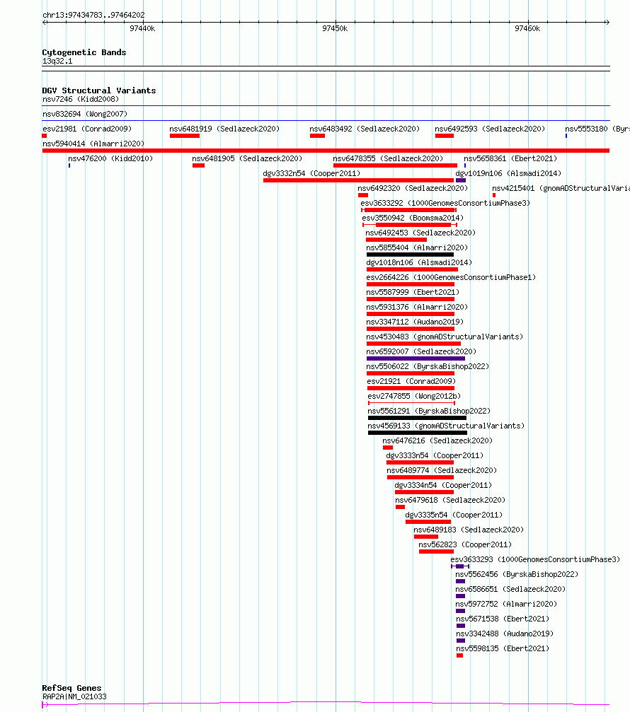Click the 97450k ruler tick label

pyautogui.click(x=335, y=28)
